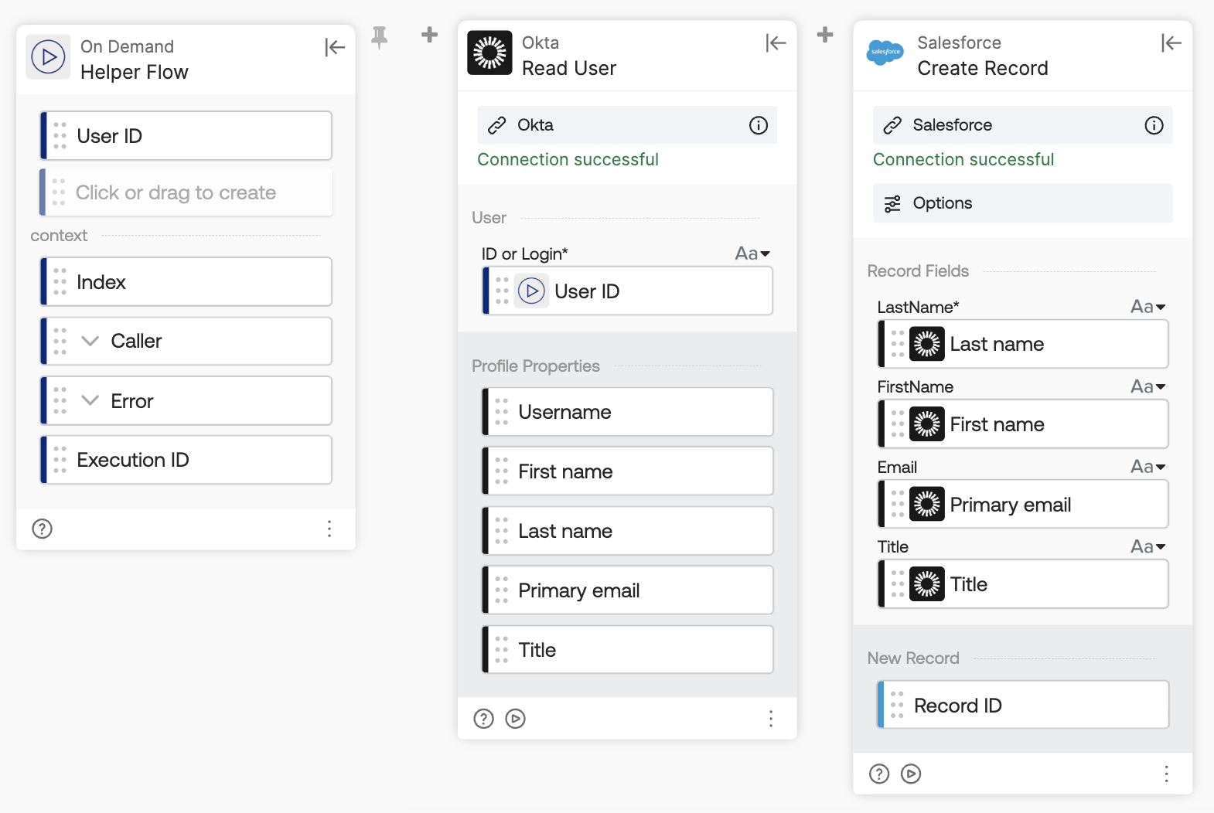Click the Helper Flow card title
Image resolution: width=1214 pixels, height=813 pixels.
tap(135, 72)
